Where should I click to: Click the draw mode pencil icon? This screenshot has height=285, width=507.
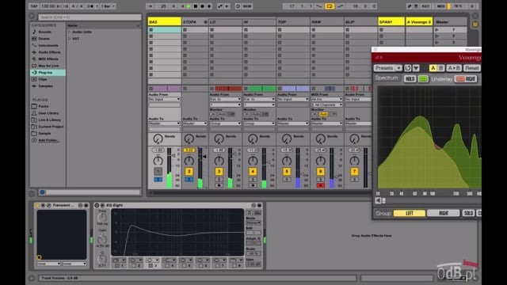(410, 6)
